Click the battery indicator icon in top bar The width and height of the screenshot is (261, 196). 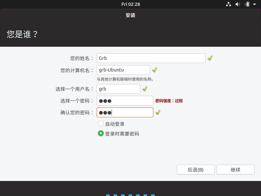tap(247, 4)
